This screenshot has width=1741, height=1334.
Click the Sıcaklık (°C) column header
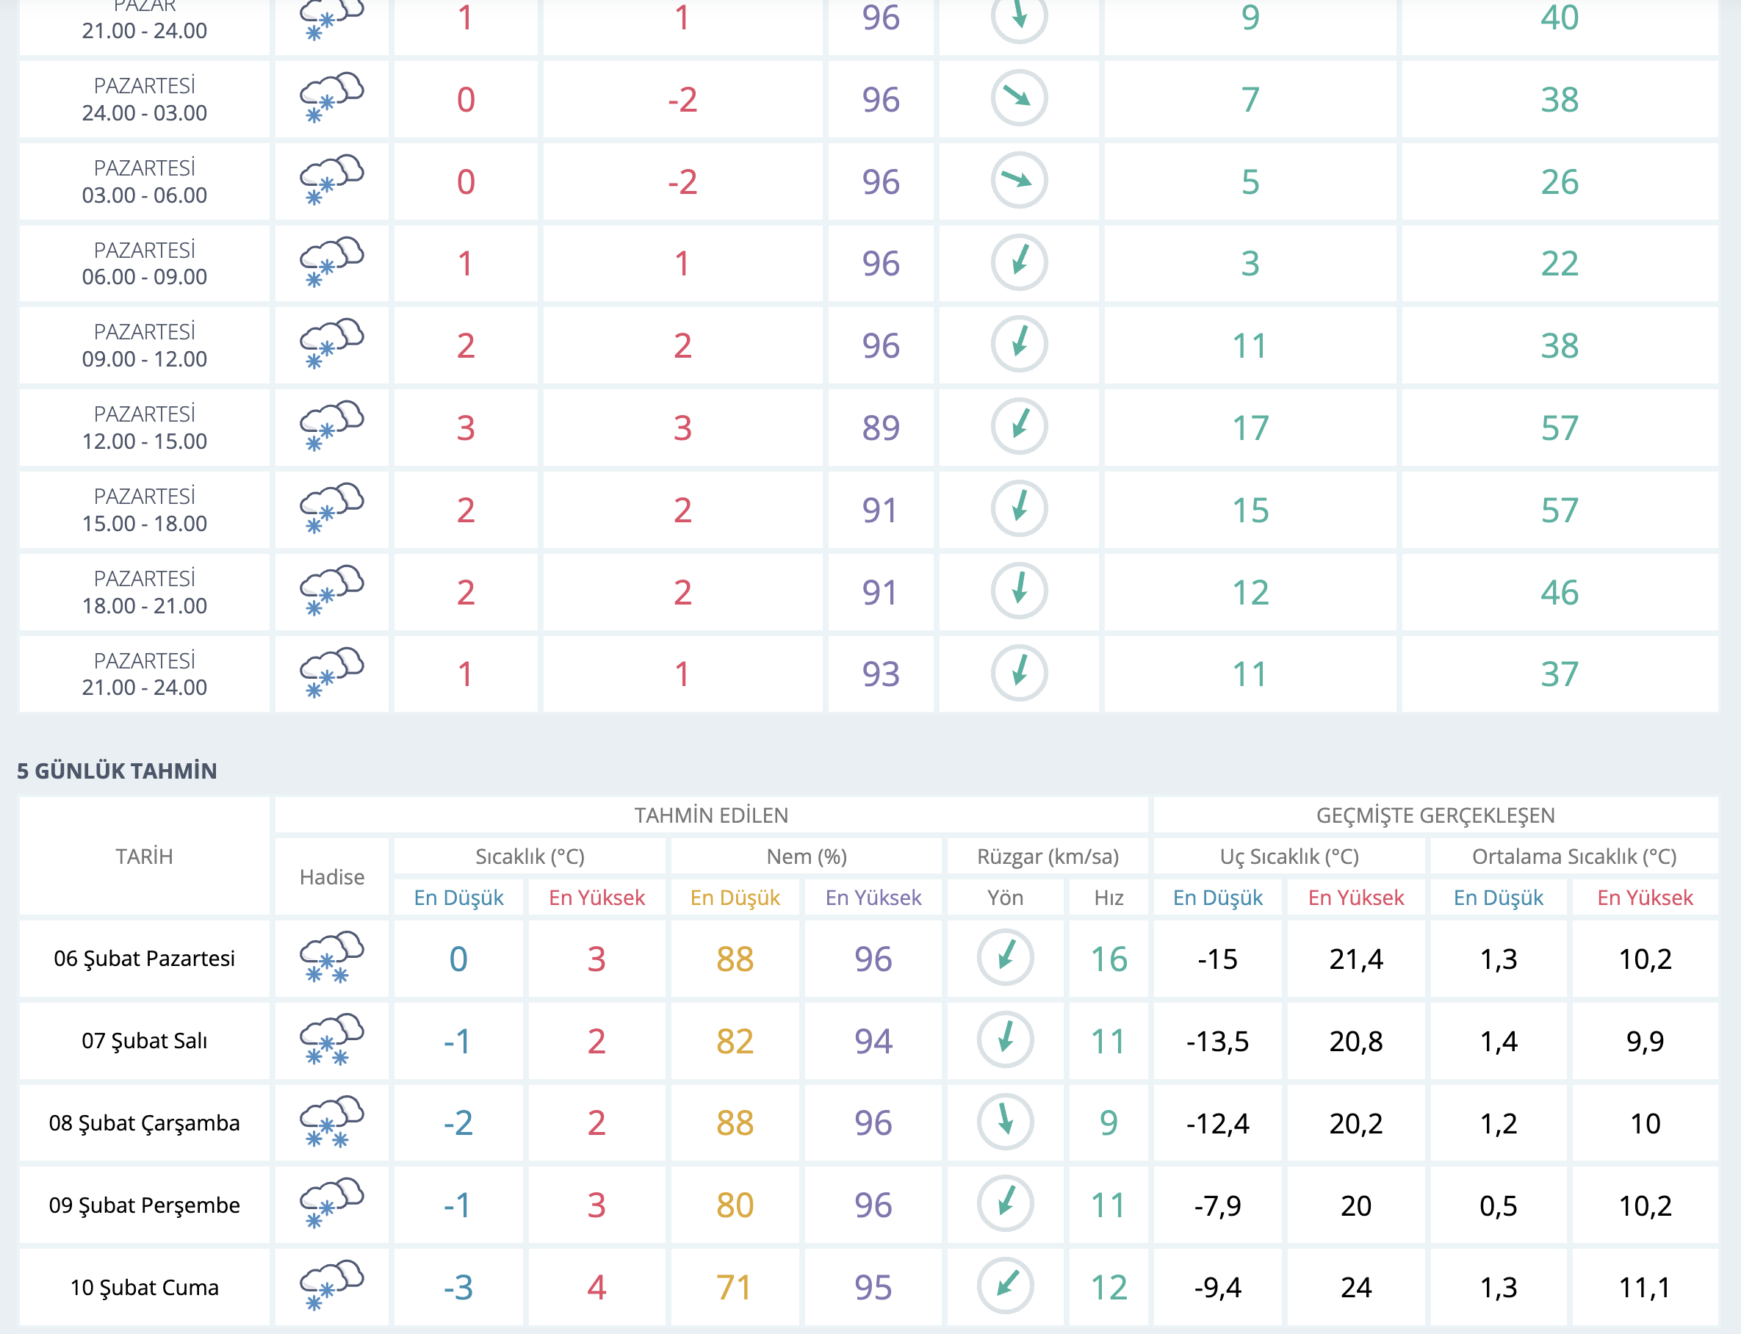point(530,857)
